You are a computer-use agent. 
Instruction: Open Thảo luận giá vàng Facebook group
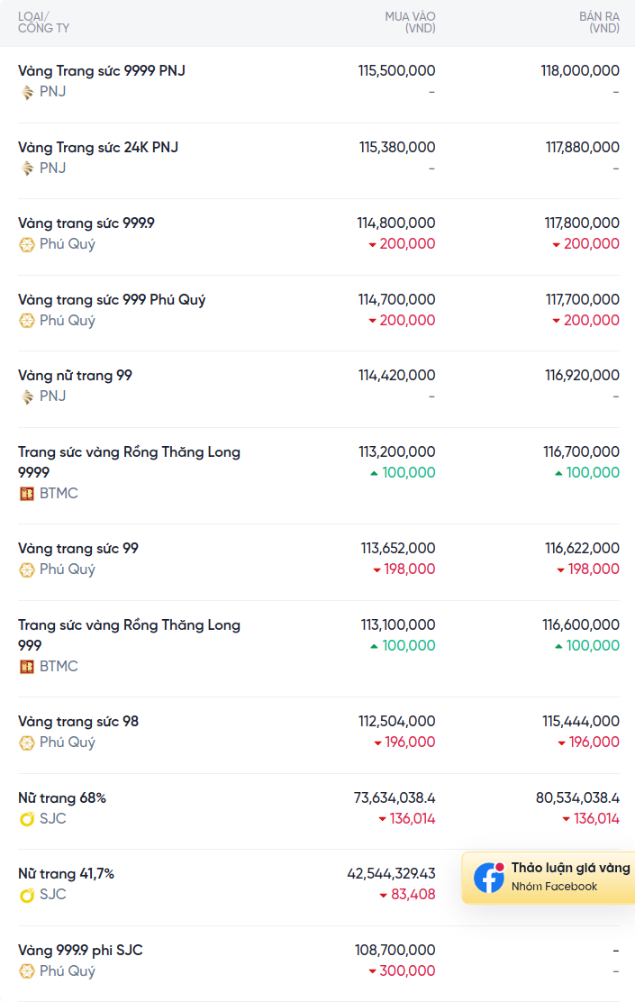click(x=549, y=878)
